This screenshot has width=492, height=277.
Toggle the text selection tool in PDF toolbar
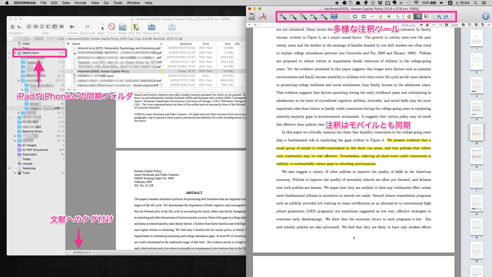tap(418, 16)
